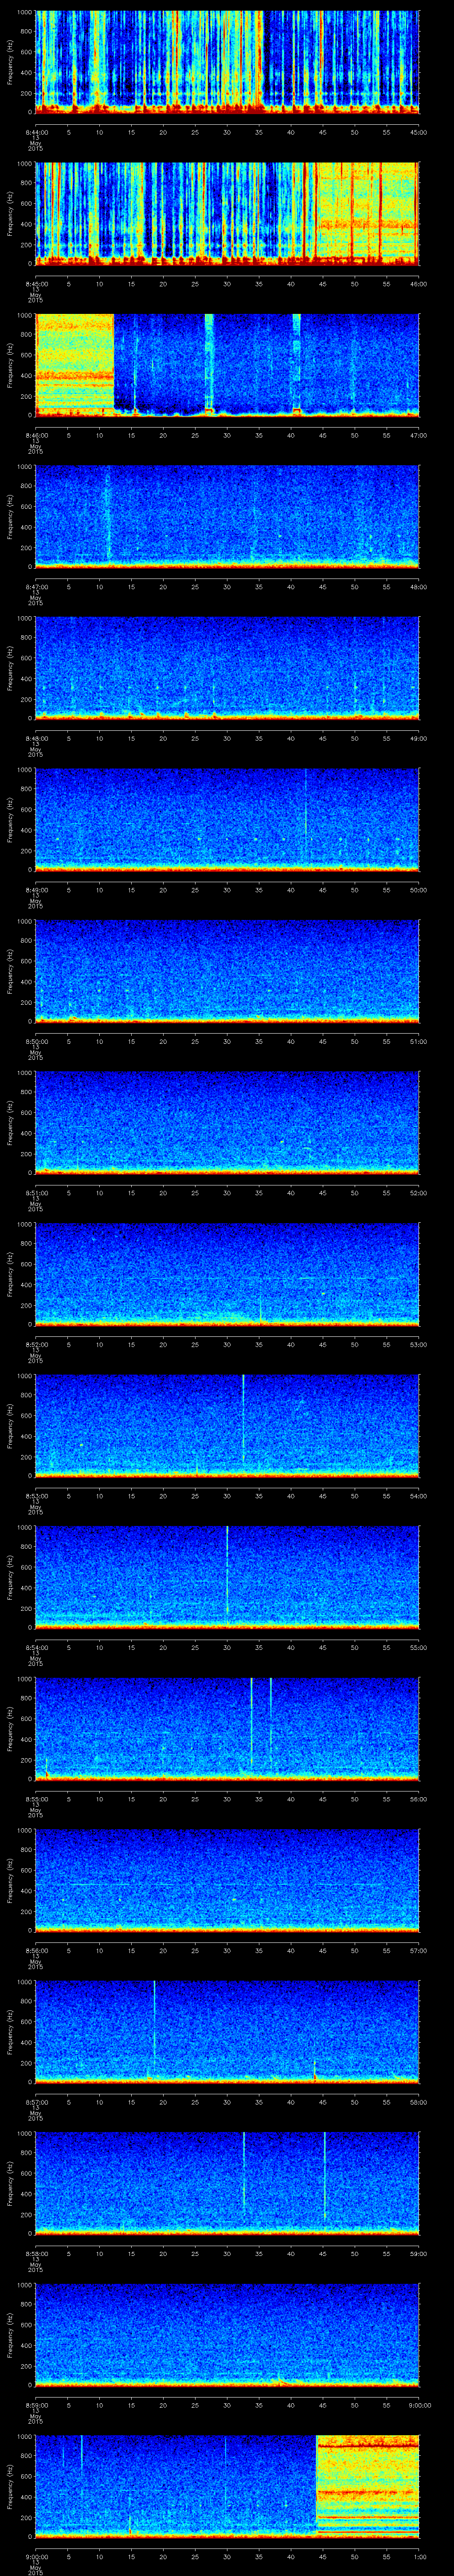Select the spectrogram panel starting at 8:45:00
The height and width of the screenshot is (2576, 454).
coord(227,213)
